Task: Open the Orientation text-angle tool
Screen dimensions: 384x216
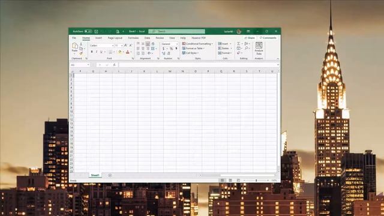Action: [149, 53]
